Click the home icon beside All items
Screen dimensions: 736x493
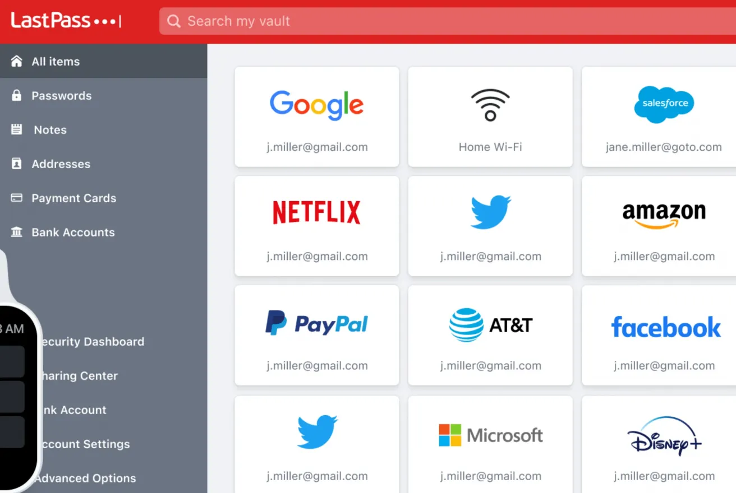(x=17, y=61)
